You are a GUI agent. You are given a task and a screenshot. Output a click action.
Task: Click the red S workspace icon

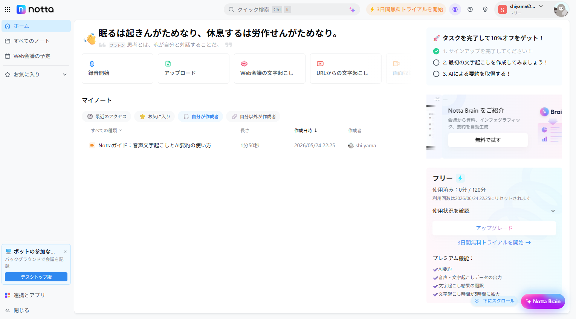502,10
